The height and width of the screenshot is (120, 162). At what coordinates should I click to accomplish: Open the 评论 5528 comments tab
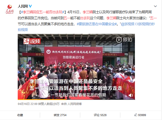[x=100, y=115]
